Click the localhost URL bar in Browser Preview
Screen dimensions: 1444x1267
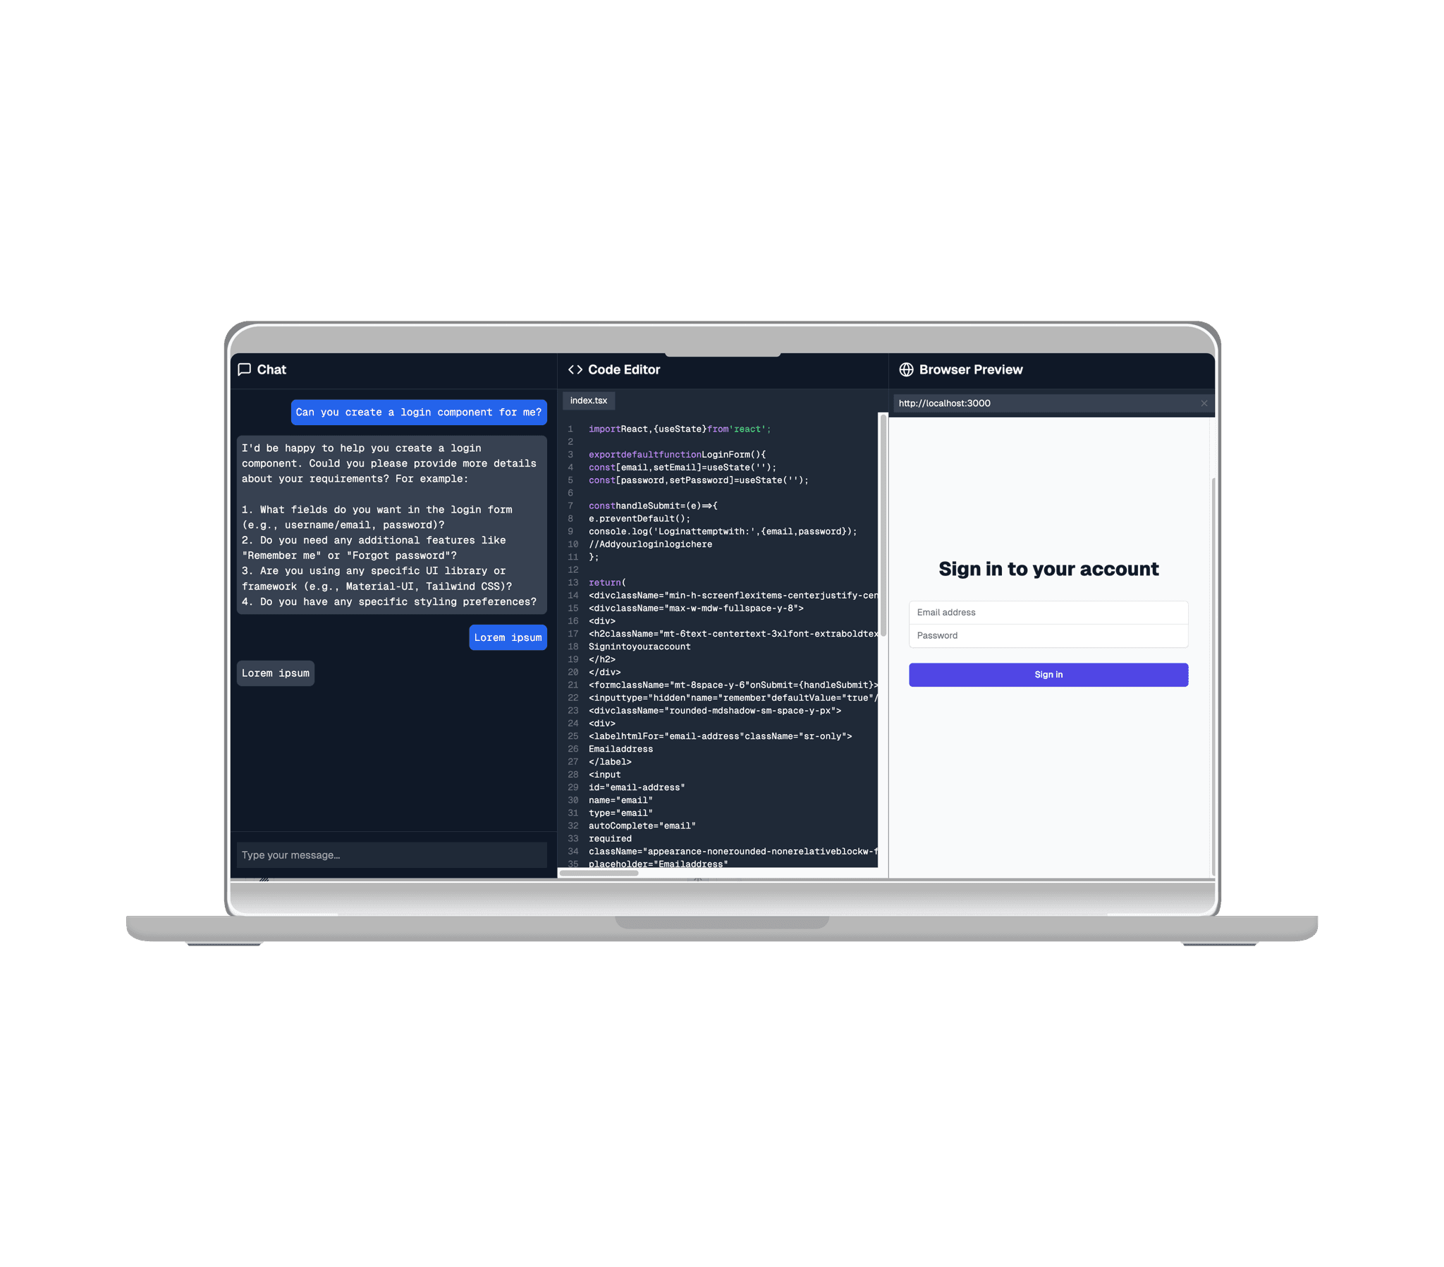click(1048, 403)
